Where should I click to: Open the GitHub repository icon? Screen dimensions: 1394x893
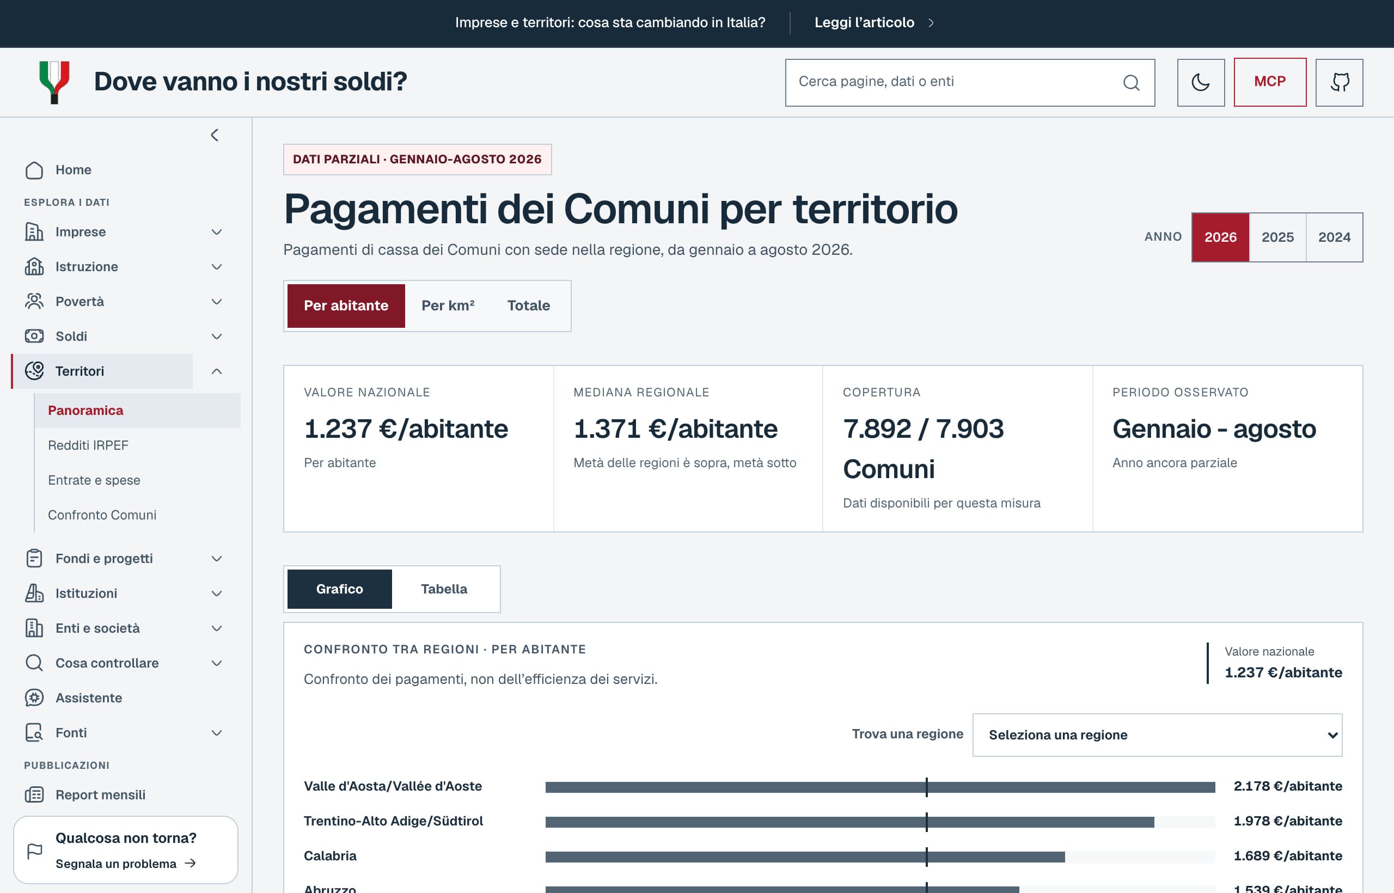(x=1339, y=82)
